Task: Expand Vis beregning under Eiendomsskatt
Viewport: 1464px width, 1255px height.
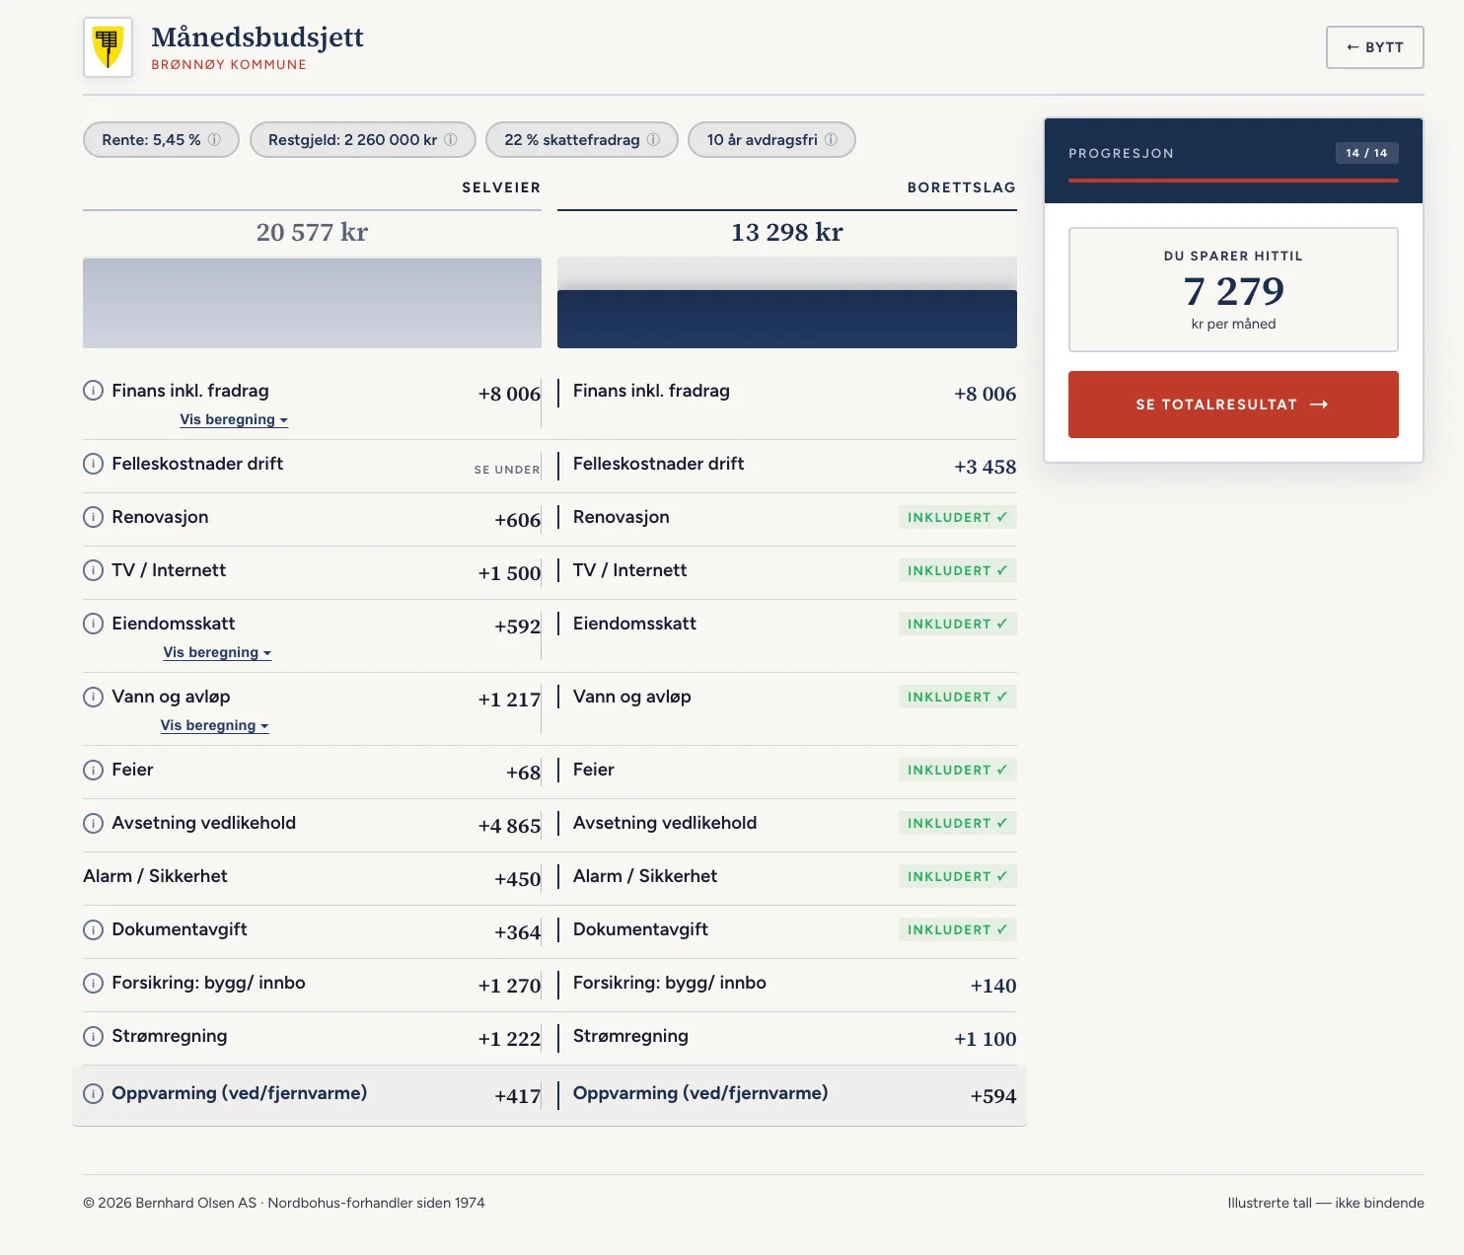Action: point(217,652)
